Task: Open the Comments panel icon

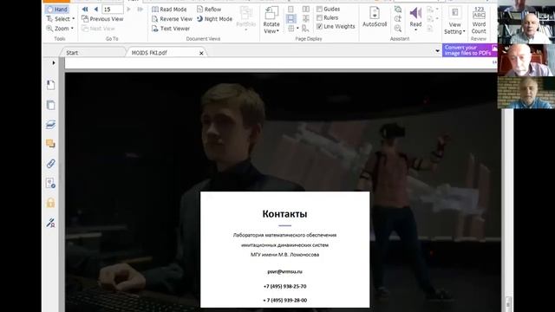Action: pos(50,144)
